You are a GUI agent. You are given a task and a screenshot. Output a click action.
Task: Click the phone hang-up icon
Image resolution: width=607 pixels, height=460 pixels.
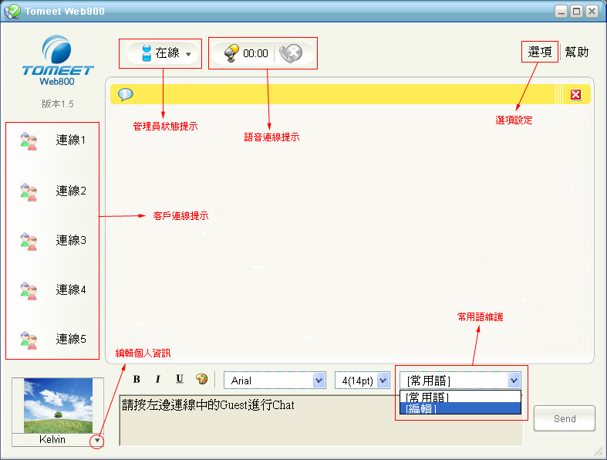tap(289, 53)
